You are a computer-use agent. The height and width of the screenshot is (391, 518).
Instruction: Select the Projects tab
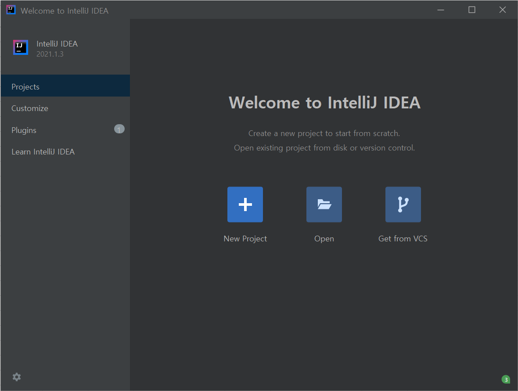pos(65,86)
